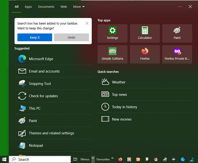Expand the Menus toolbar chevron
The image size is (198, 163).
tap(93, 159)
